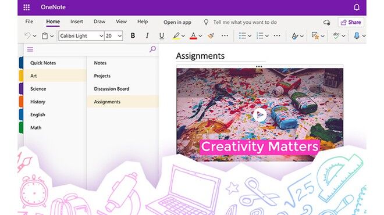
Task: Open the notifications bell
Action: pyautogui.click(x=357, y=8)
